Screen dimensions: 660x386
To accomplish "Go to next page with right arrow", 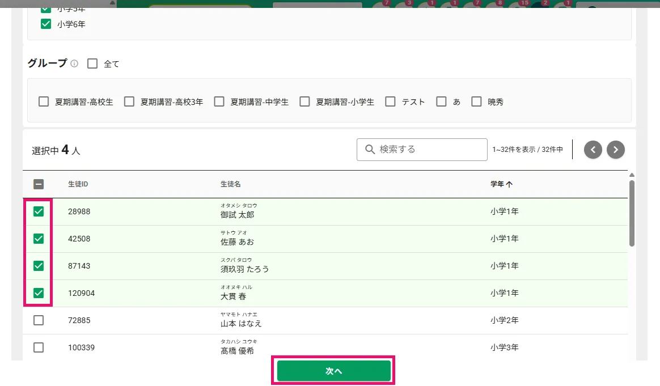I will tap(615, 150).
